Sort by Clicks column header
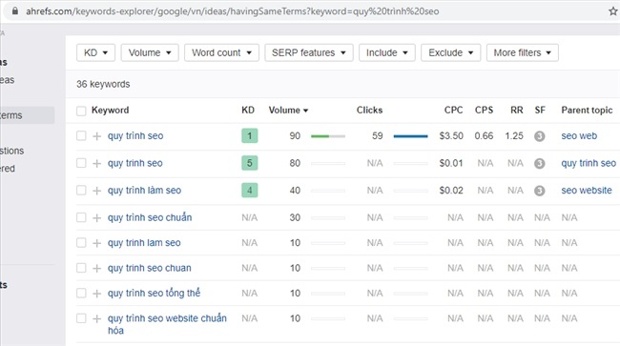Image resolution: width=620 pixels, height=346 pixels. coord(369,111)
